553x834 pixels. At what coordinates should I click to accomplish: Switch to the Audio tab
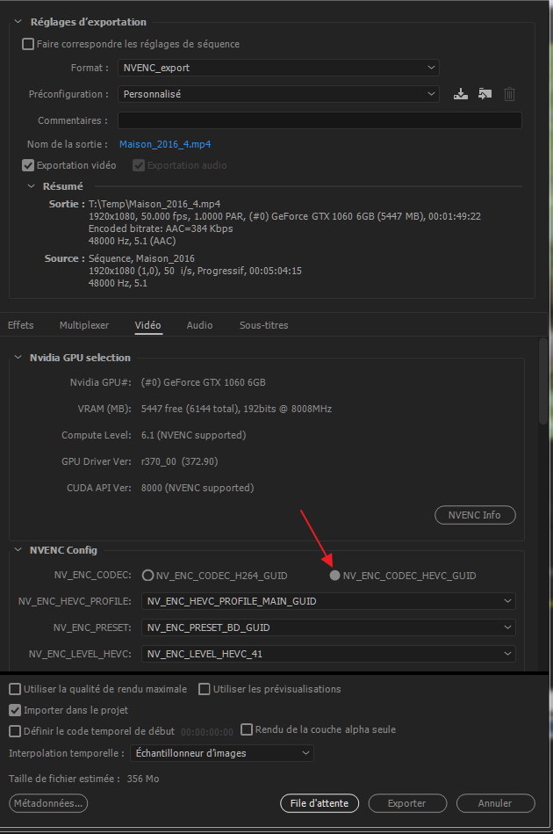(x=200, y=325)
